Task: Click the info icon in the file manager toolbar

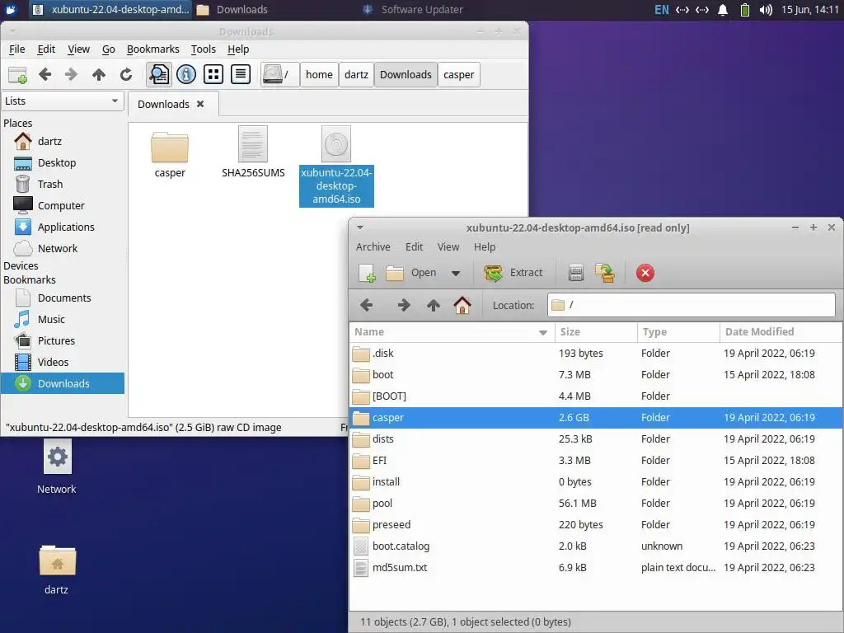Action: coord(186,74)
